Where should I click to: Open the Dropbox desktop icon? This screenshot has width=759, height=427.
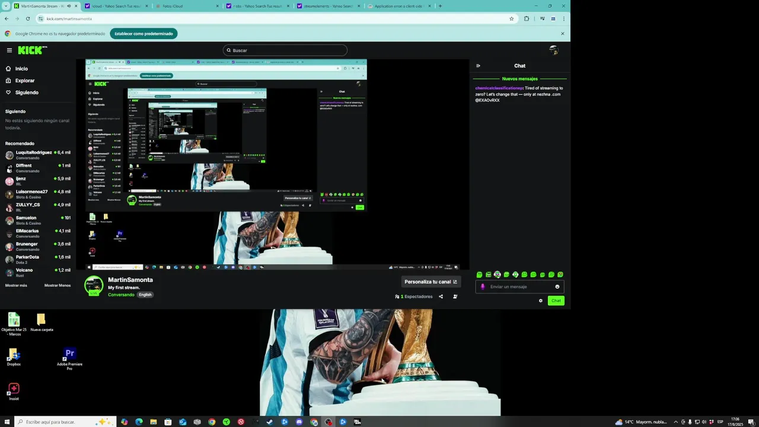(x=14, y=358)
